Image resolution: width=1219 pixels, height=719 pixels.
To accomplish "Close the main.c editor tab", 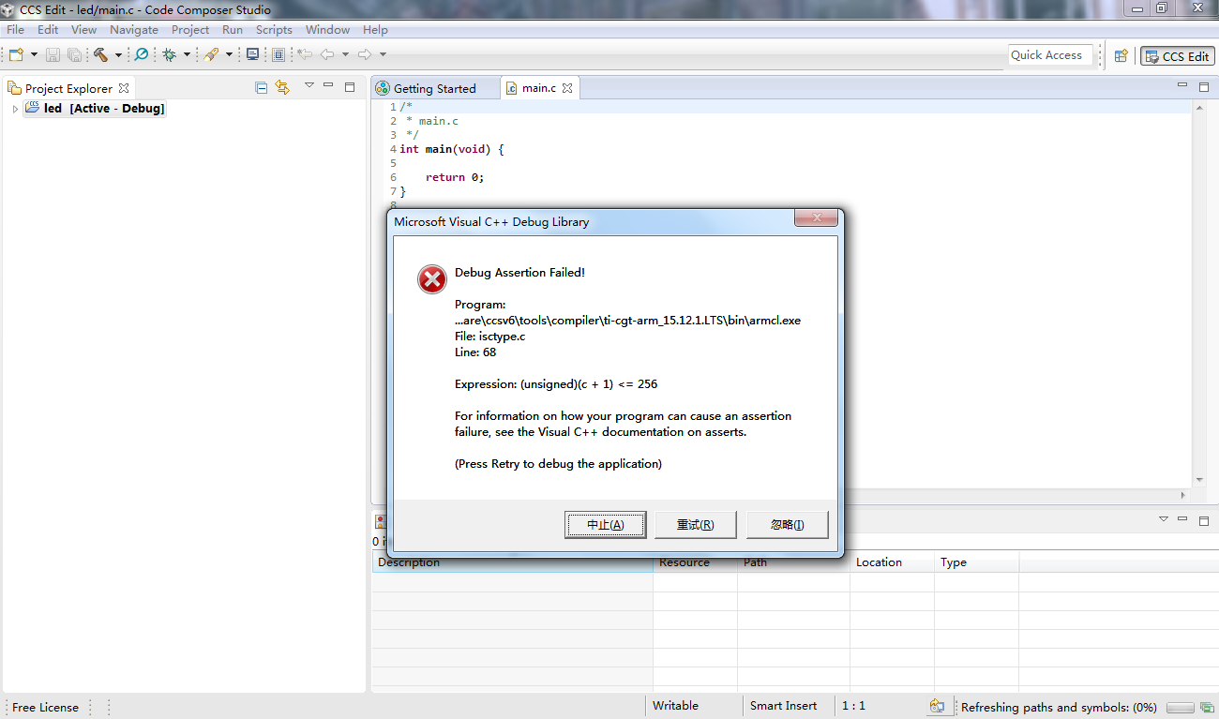I will pyautogui.click(x=567, y=88).
